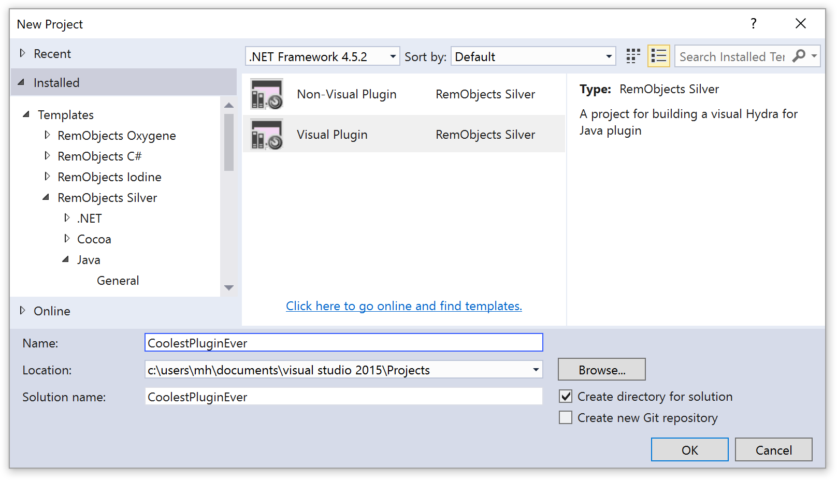Expand the RemObjects Oxygene node arrow
This screenshot has width=837, height=480.
(x=47, y=135)
